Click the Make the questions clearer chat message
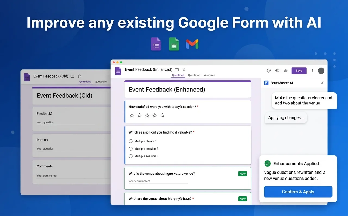 coord(304,100)
